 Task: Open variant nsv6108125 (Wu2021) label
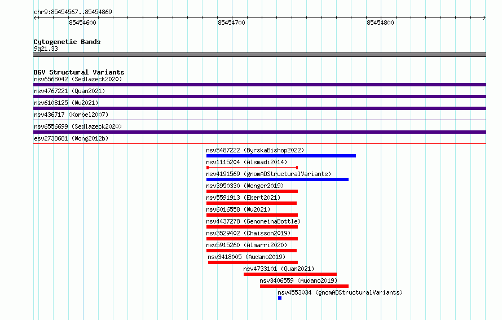click(x=66, y=103)
